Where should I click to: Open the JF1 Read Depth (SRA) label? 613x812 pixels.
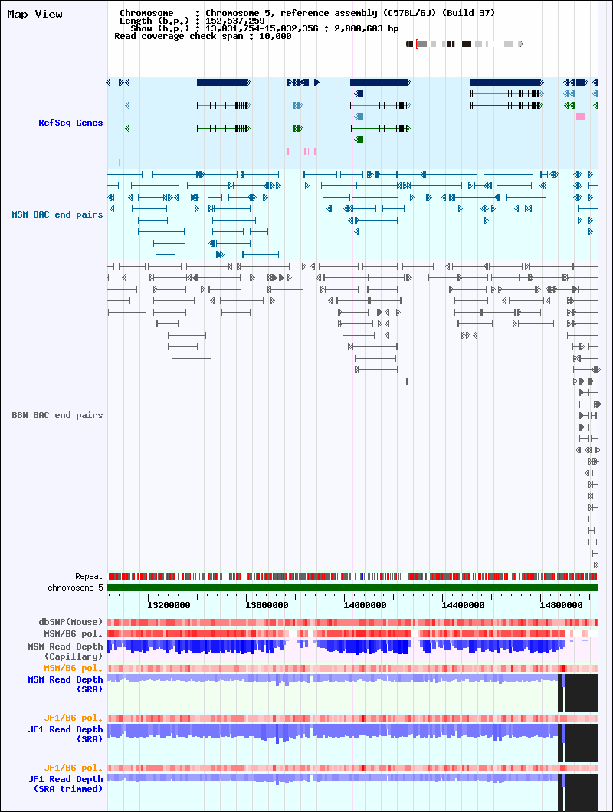(x=66, y=734)
